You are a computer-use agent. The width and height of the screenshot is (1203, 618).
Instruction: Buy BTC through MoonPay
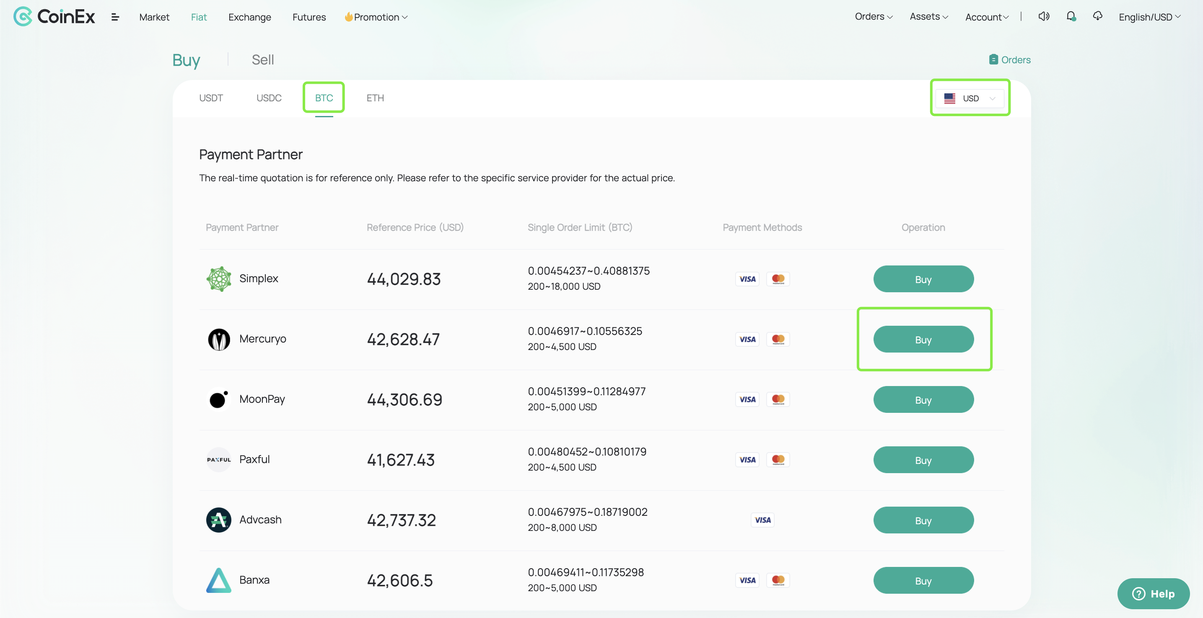pos(923,399)
